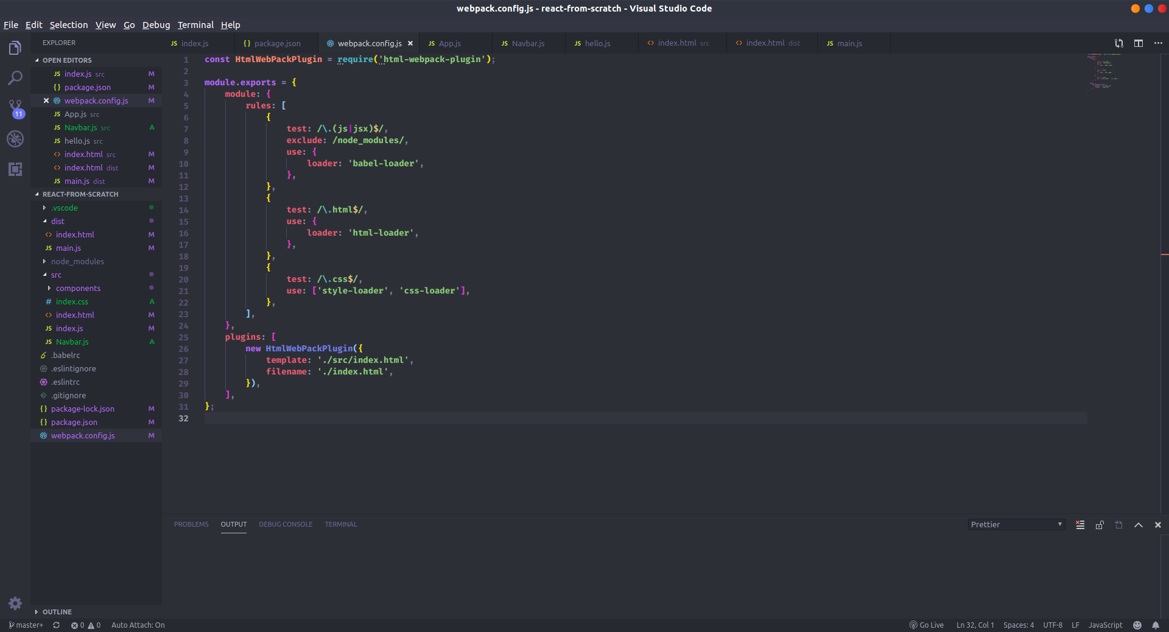Viewport: 1169px width, 632px height.
Task: Maximize the panel with chevron up
Action: click(1139, 525)
